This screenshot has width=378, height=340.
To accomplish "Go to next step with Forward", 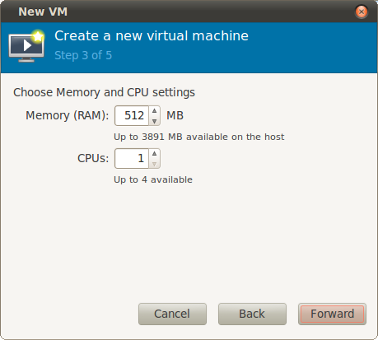I will (x=332, y=314).
